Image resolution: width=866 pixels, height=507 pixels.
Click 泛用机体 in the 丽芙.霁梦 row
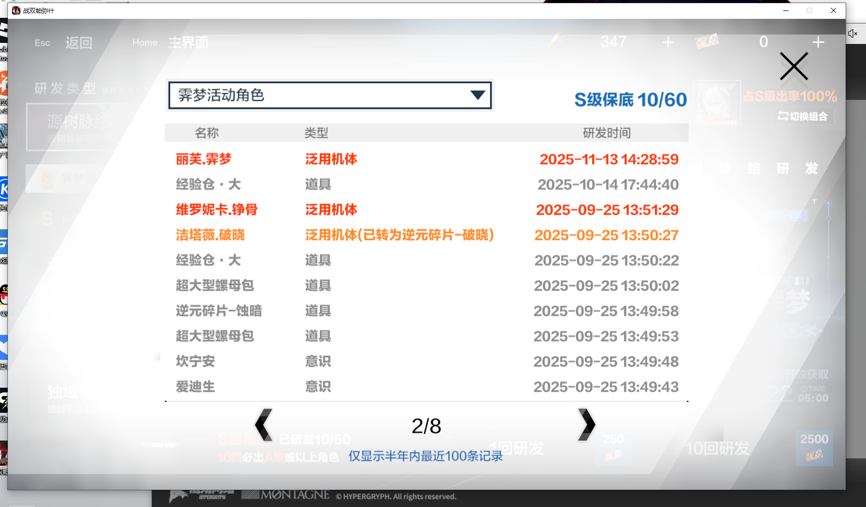coord(331,159)
